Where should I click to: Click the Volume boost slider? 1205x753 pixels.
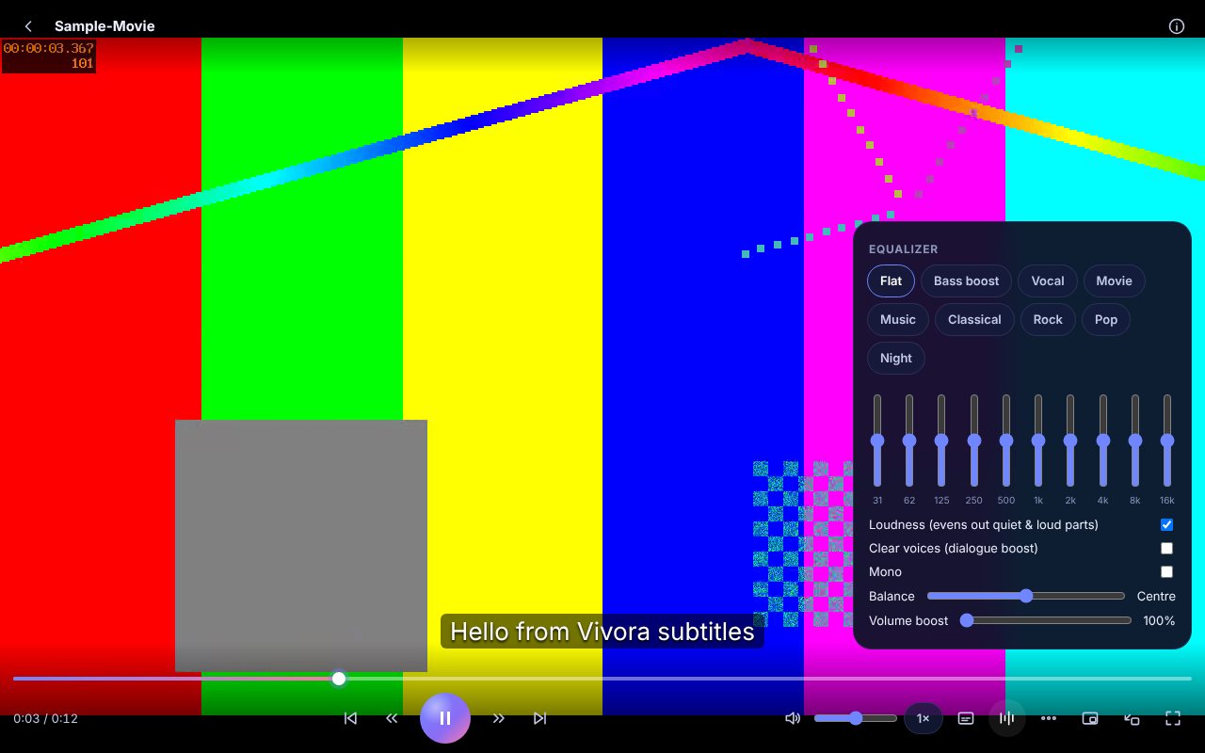point(1048,620)
